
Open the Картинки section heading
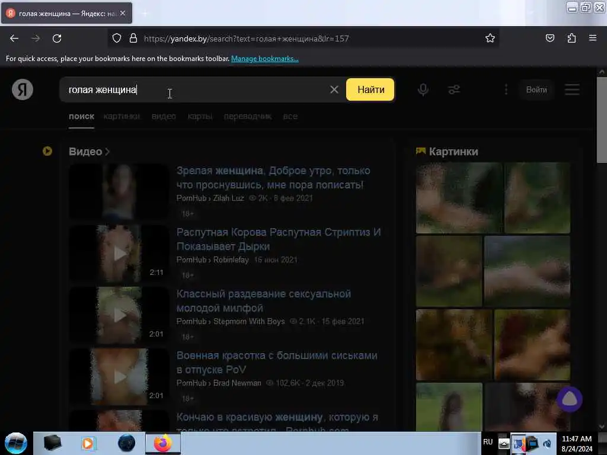coord(453,152)
